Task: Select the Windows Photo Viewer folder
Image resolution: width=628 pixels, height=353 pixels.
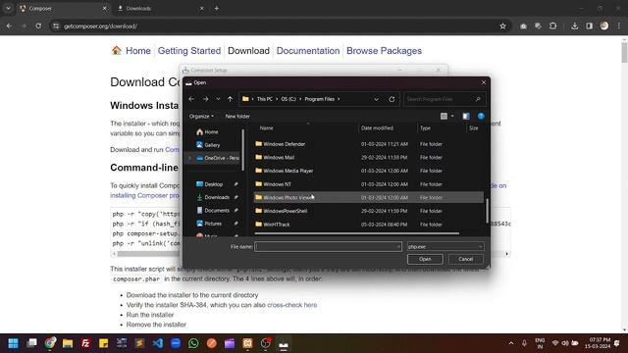Action: point(369,197)
